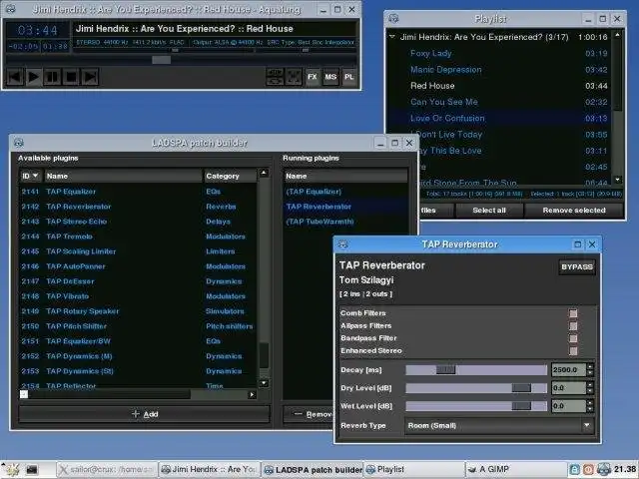The width and height of the screenshot is (639, 479).
Task: Enable the Enhanced Stereo checkbox
Action: point(573,351)
